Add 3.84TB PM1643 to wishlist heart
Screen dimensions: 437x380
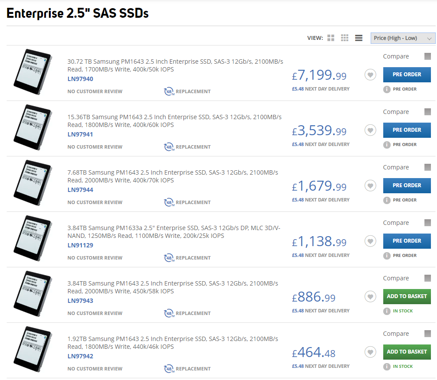(370, 296)
